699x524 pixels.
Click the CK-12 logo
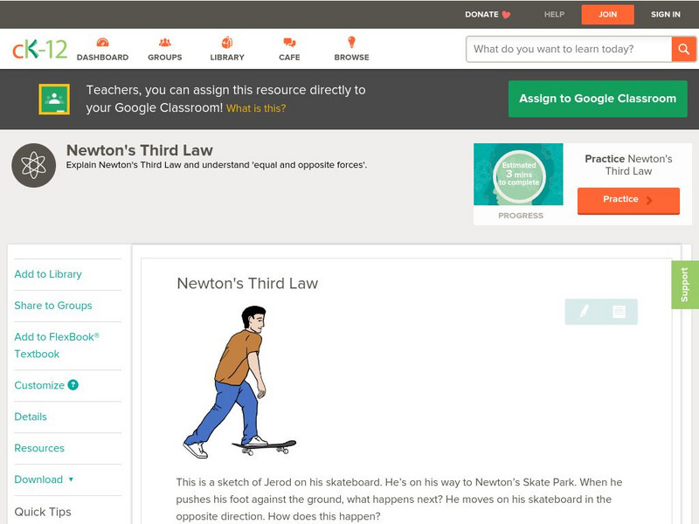(x=39, y=49)
